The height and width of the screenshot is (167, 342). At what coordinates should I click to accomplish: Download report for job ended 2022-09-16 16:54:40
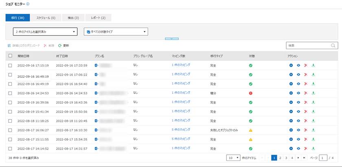click(313, 84)
